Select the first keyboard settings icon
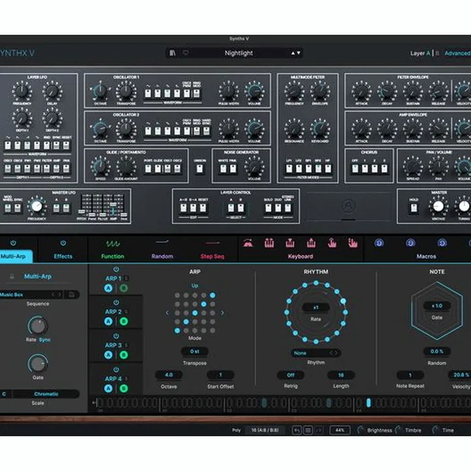This screenshot has width=471, height=471. point(248,243)
